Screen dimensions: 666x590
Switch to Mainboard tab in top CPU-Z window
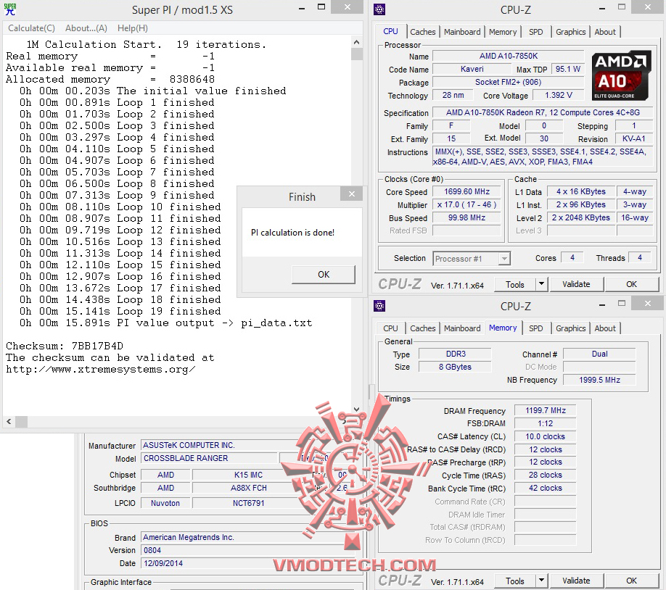(x=462, y=32)
